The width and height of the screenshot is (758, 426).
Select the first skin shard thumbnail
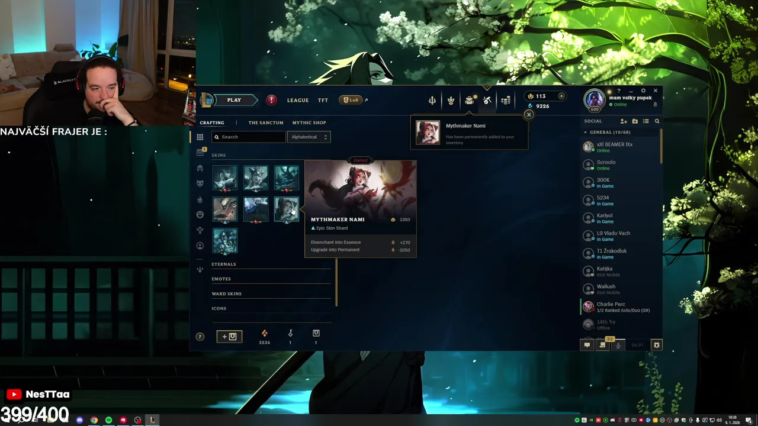tap(225, 178)
